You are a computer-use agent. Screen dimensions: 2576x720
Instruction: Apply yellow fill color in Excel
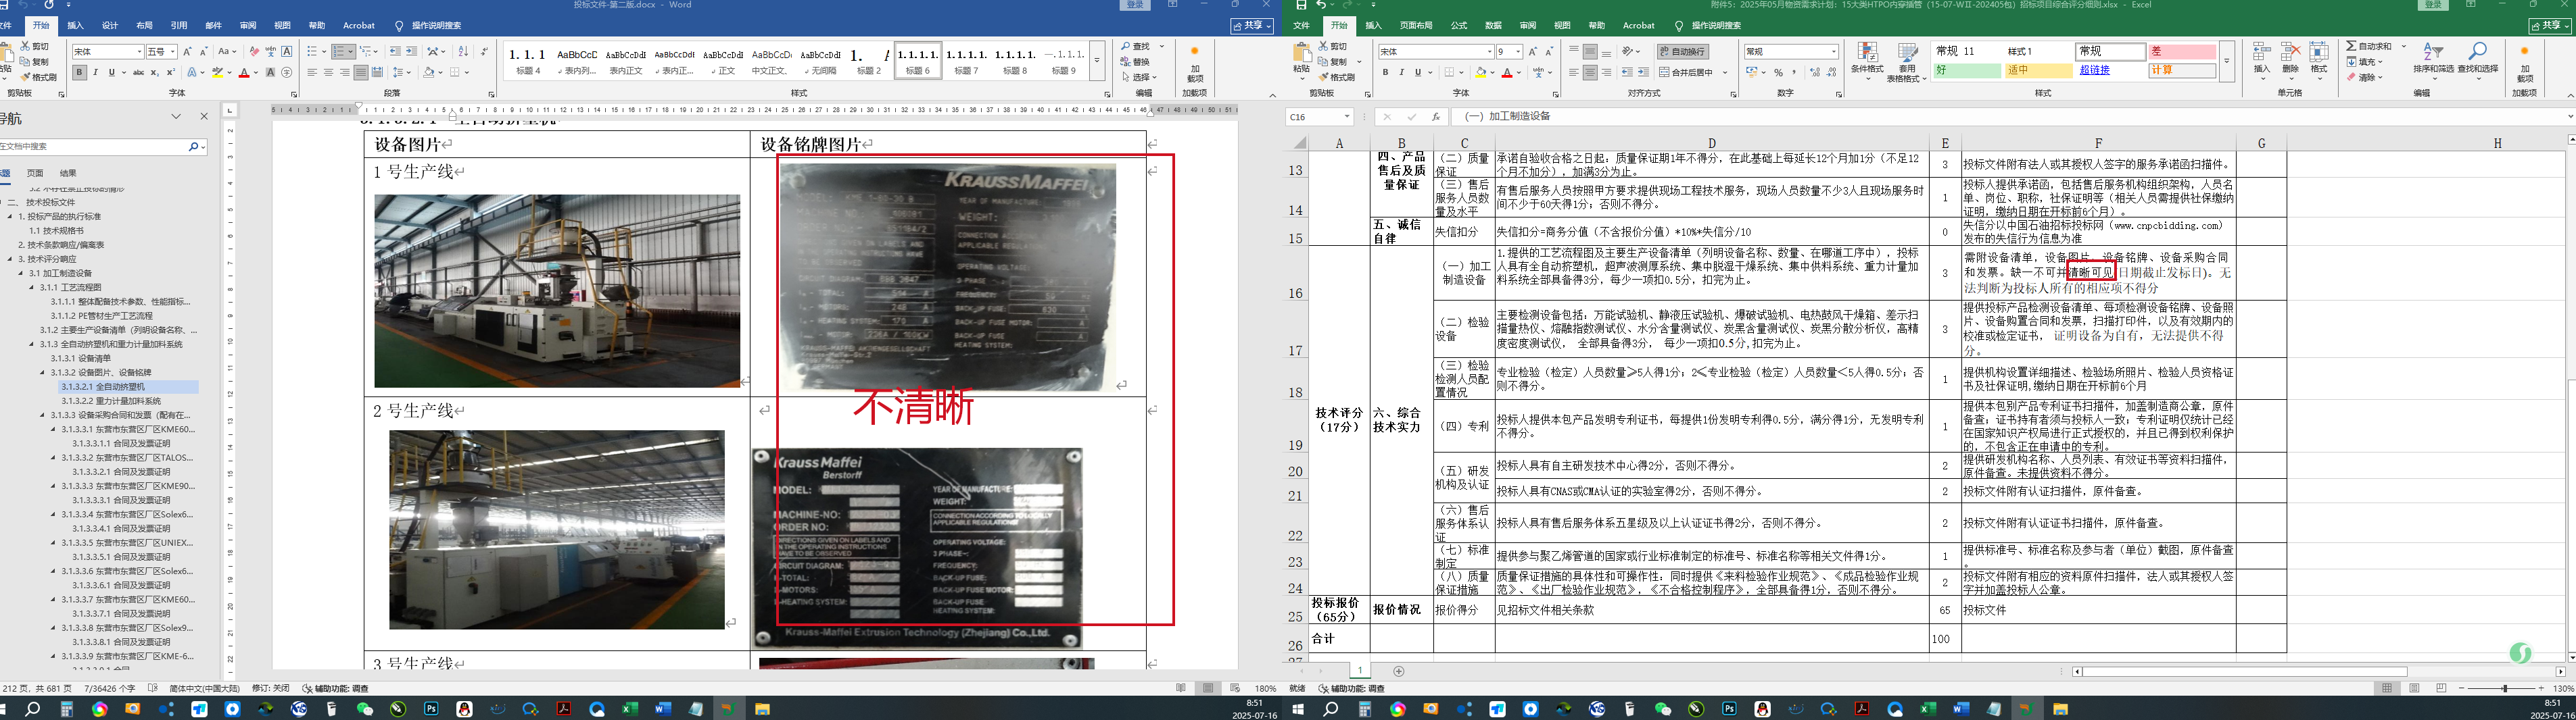click(1480, 72)
